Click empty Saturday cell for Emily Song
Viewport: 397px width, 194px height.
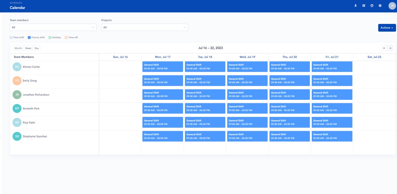coord(374,81)
